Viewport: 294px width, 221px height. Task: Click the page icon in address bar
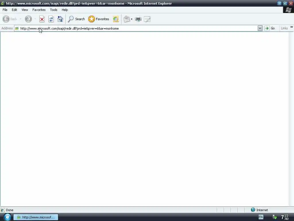[17, 28]
